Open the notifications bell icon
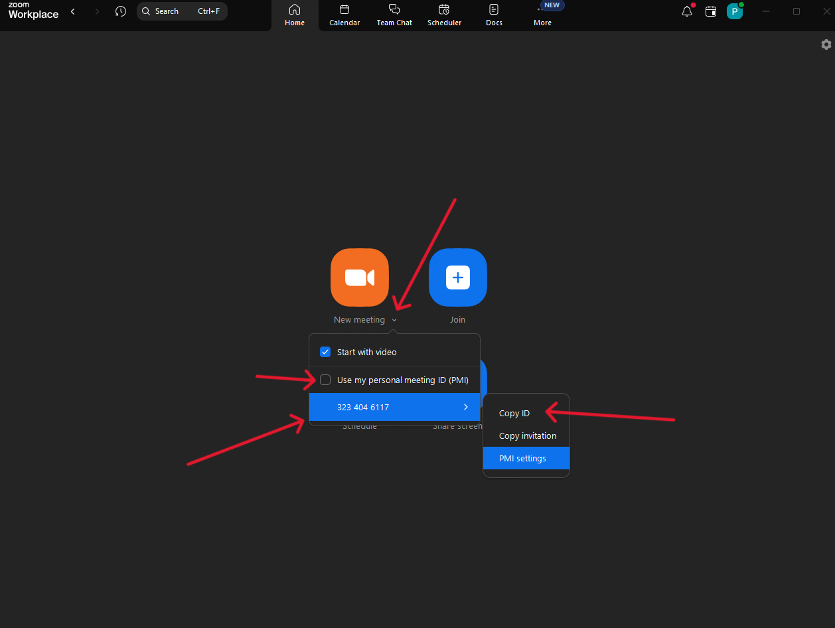 [x=687, y=11]
